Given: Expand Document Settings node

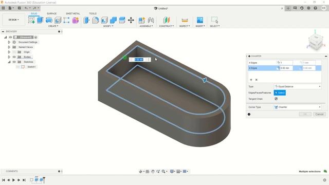Looking at the screenshot, I should coord(9,42).
